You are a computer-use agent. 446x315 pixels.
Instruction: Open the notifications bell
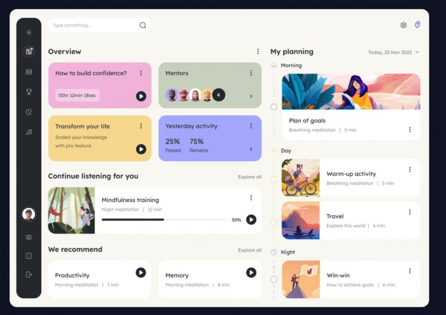[x=417, y=25]
